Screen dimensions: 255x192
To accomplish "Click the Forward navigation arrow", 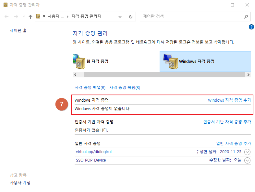I will click(16, 17).
